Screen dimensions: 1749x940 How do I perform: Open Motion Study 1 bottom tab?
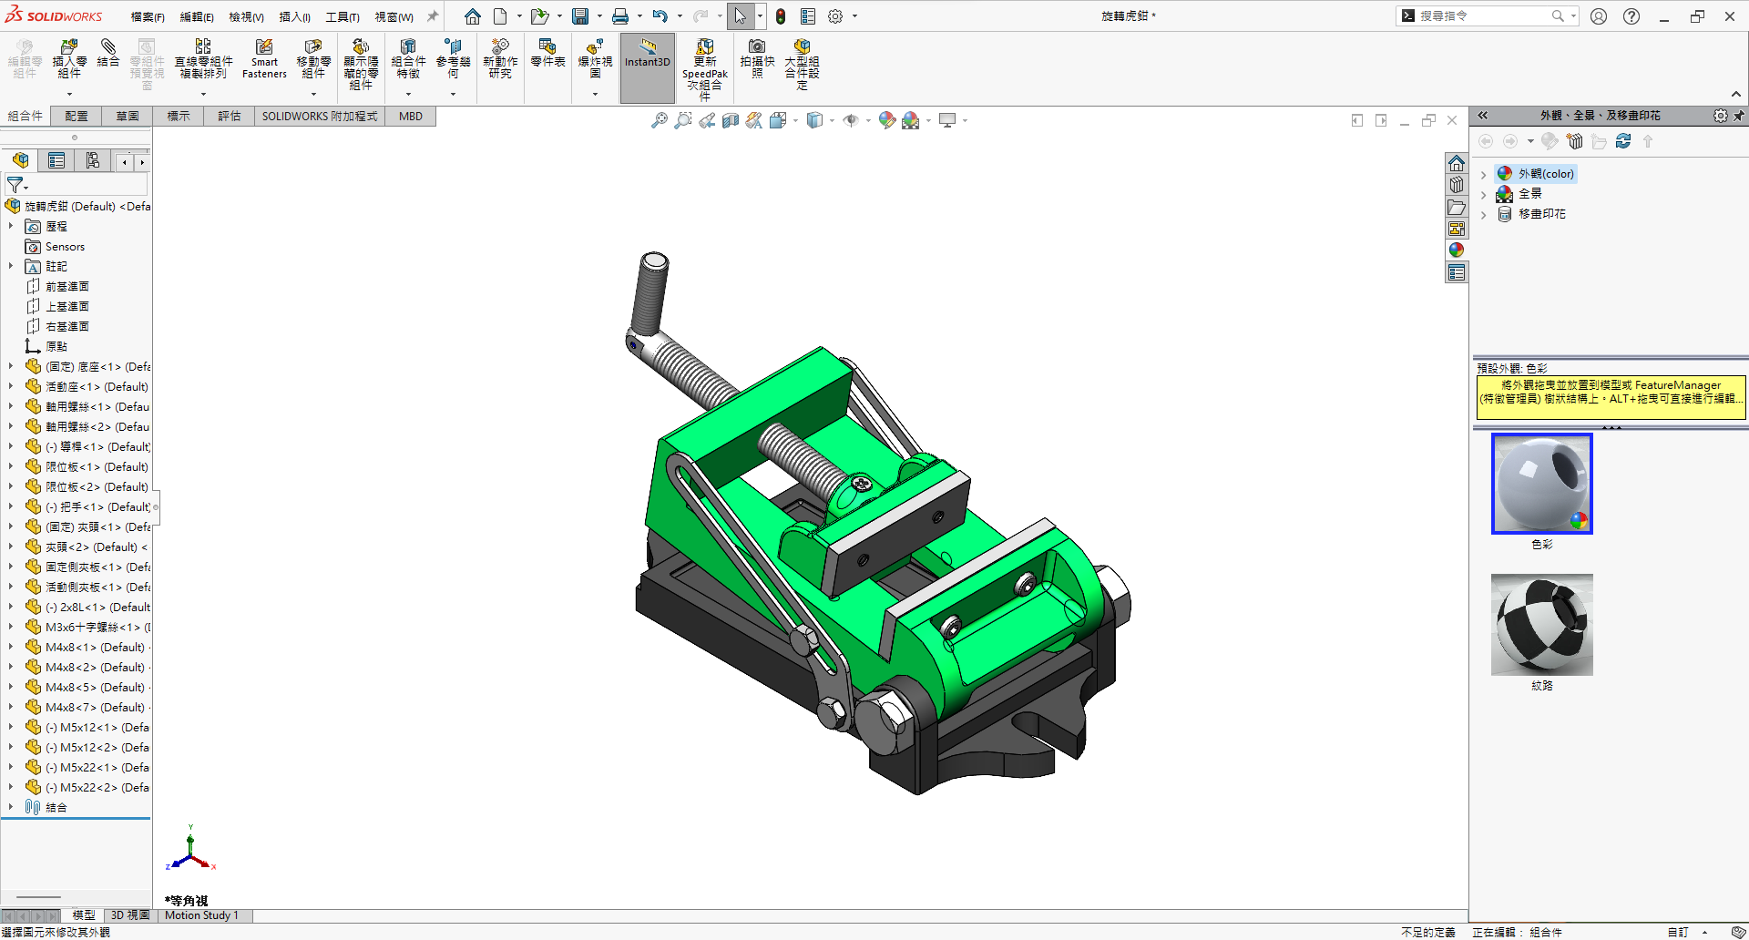pyautogui.click(x=202, y=915)
